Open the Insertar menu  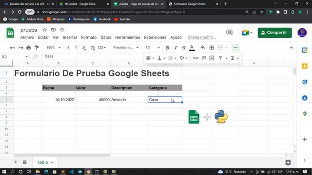click(70, 37)
